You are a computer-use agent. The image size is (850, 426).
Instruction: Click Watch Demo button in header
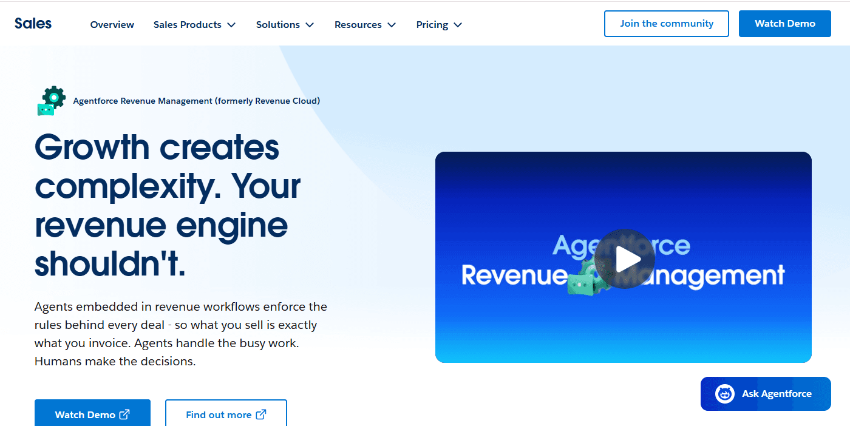785,24
